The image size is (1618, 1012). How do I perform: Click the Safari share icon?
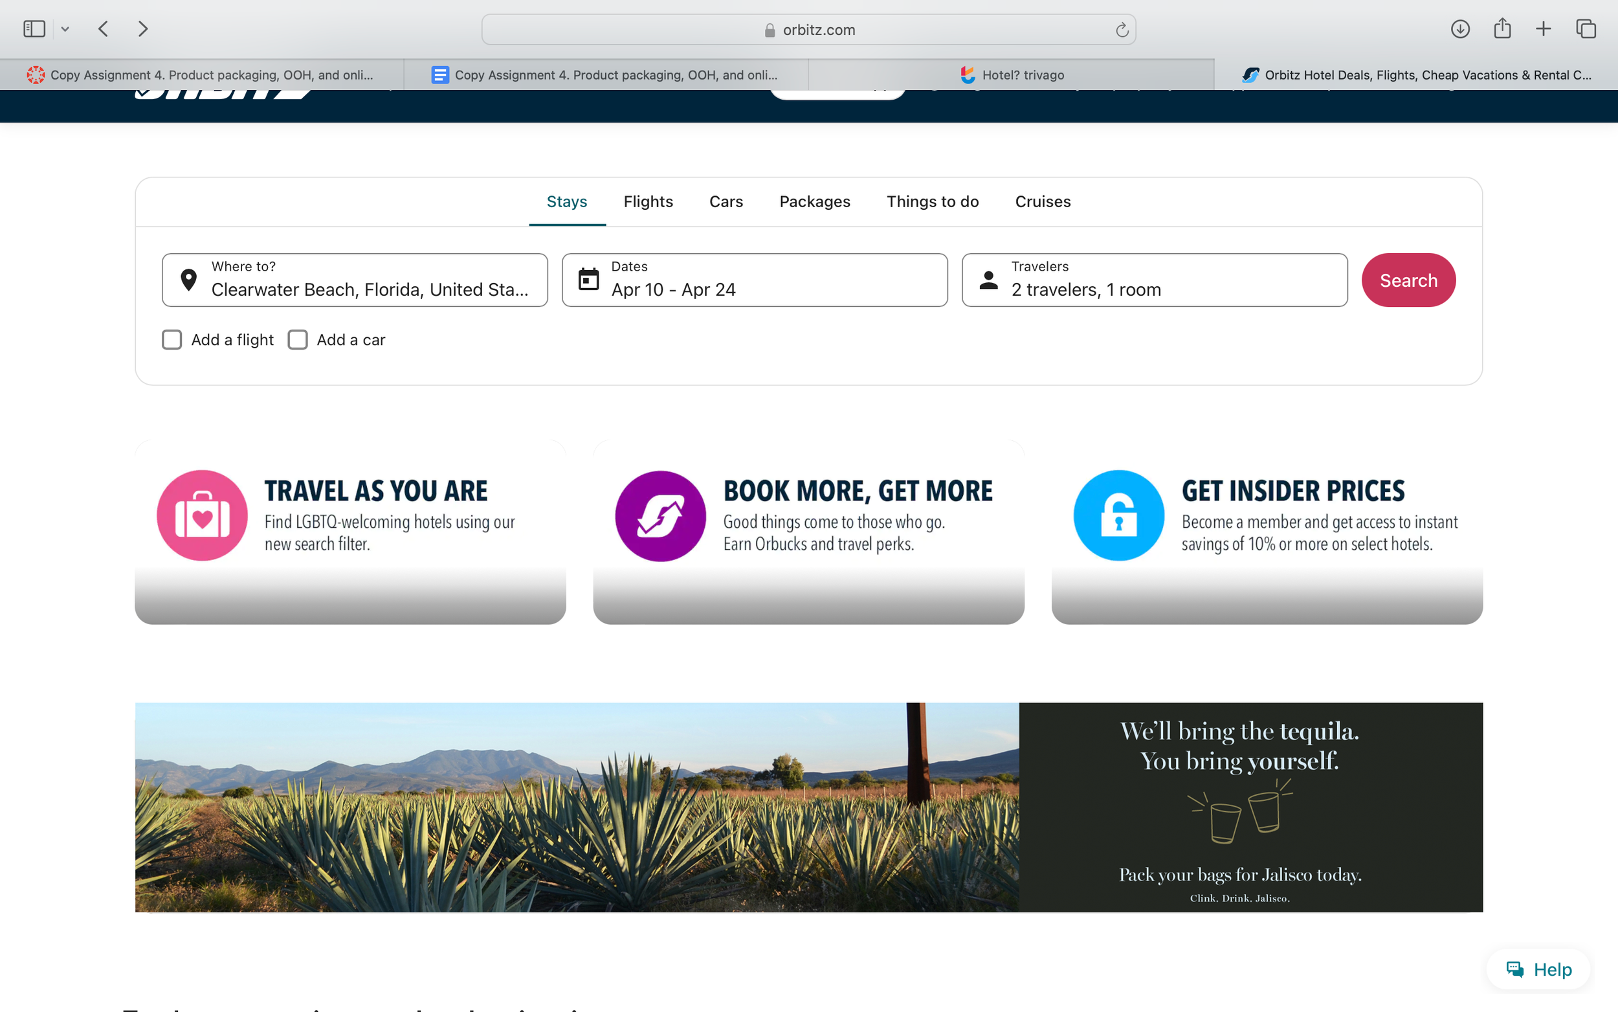[x=1502, y=28]
